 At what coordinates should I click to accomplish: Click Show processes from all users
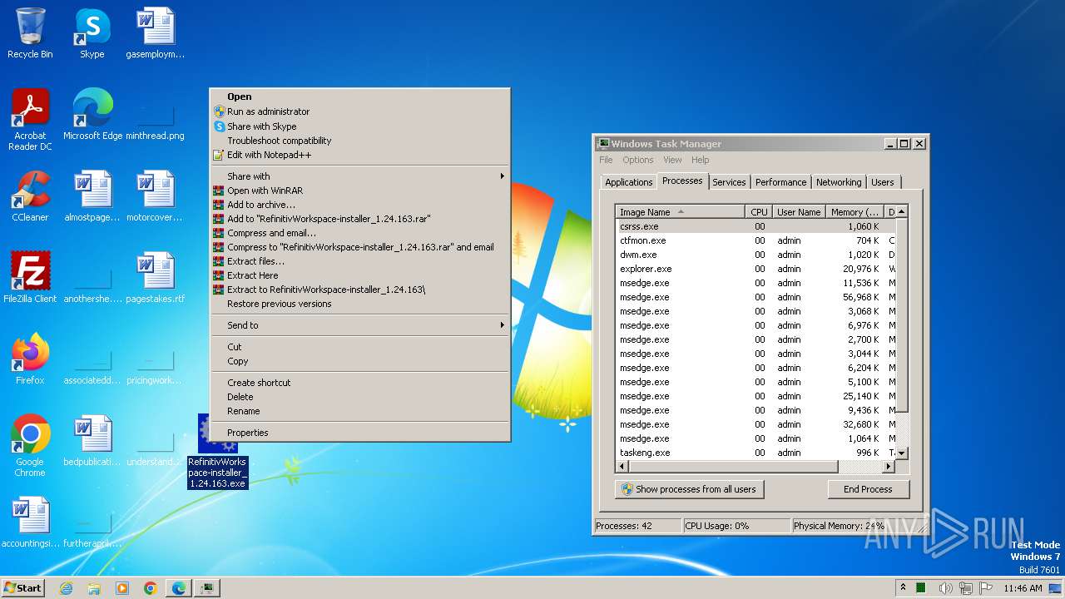click(x=689, y=489)
